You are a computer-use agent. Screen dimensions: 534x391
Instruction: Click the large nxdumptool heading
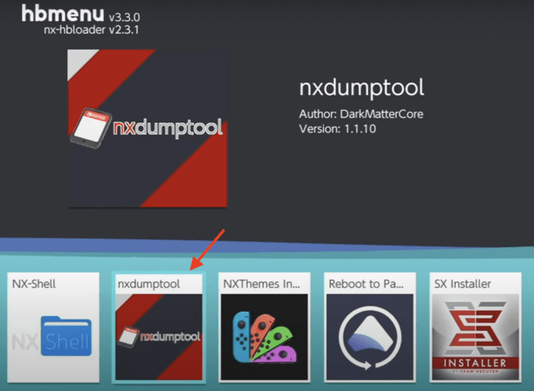coord(362,88)
